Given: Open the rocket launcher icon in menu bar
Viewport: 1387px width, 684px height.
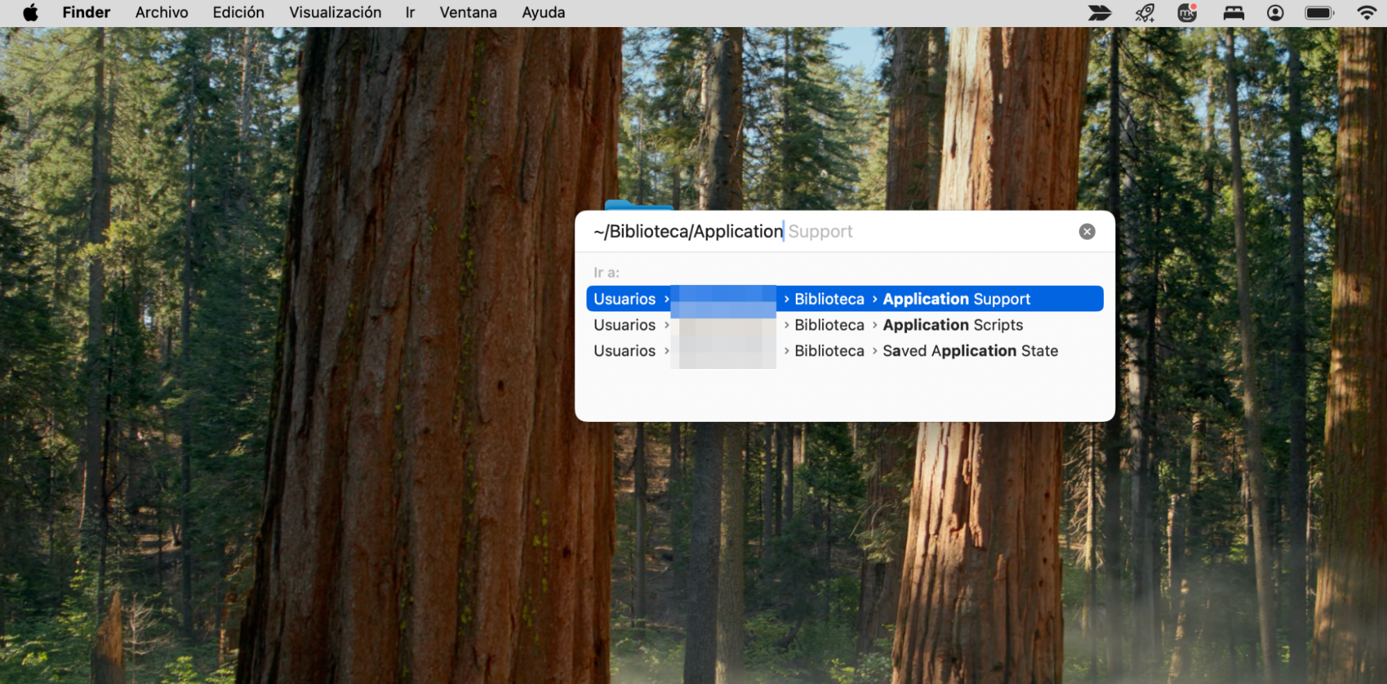Looking at the screenshot, I should point(1144,12).
